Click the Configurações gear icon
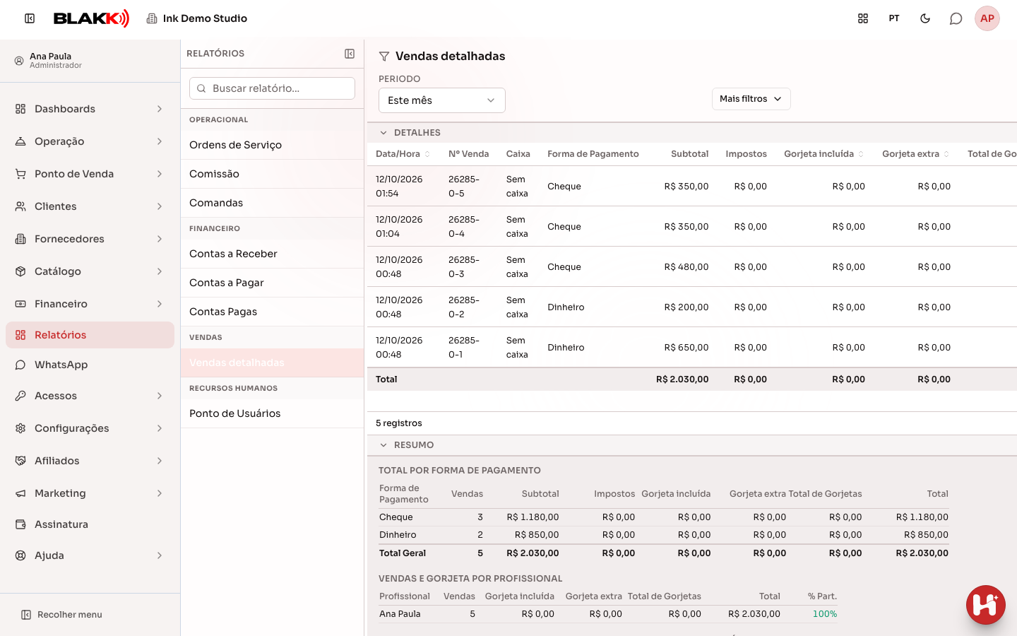The height and width of the screenshot is (636, 1017). tap(20, 428)
